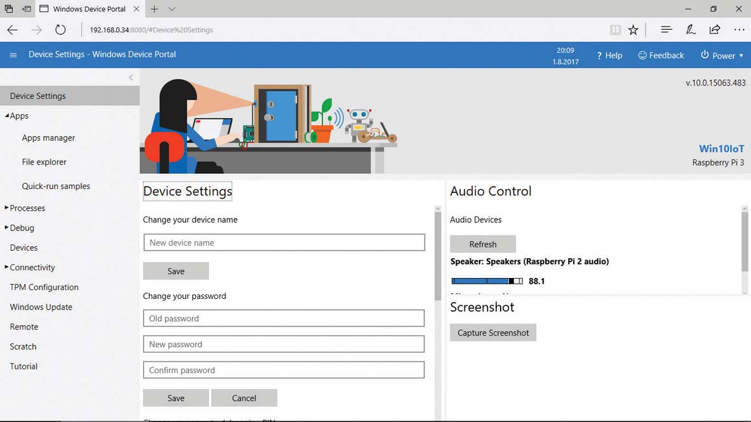Open the Scratch page

[23, 346]
